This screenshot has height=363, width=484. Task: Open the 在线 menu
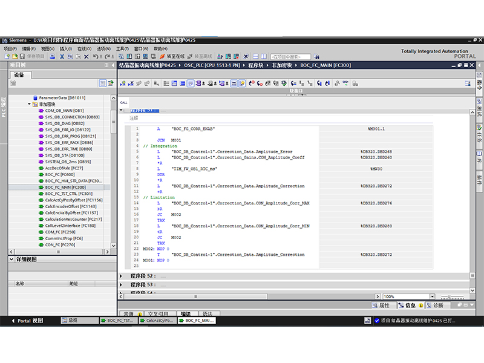[x=84, y=48]
